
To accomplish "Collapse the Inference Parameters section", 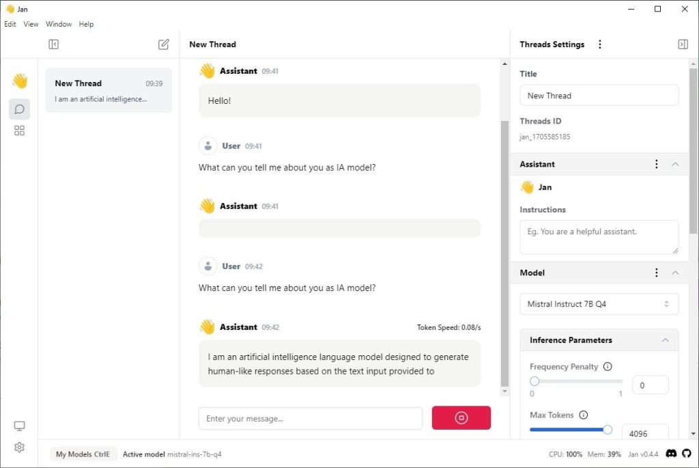I will (665, 340).
